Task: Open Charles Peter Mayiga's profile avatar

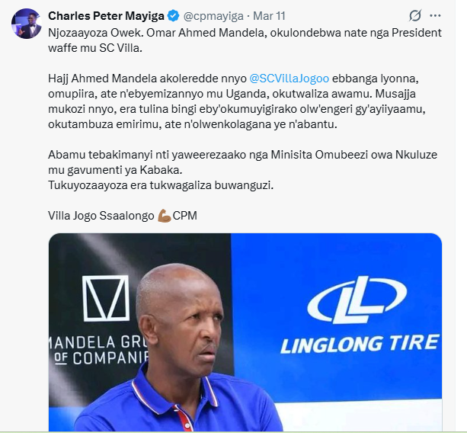Action: (x=26, y=24)
